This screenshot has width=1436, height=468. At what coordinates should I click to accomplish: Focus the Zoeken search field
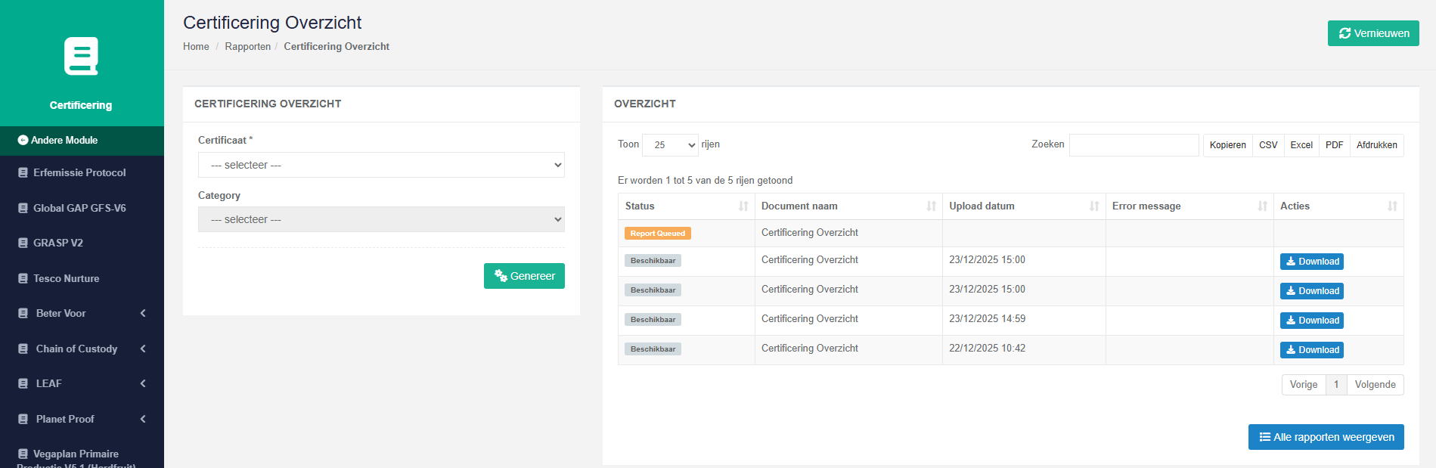point(1134,145)
